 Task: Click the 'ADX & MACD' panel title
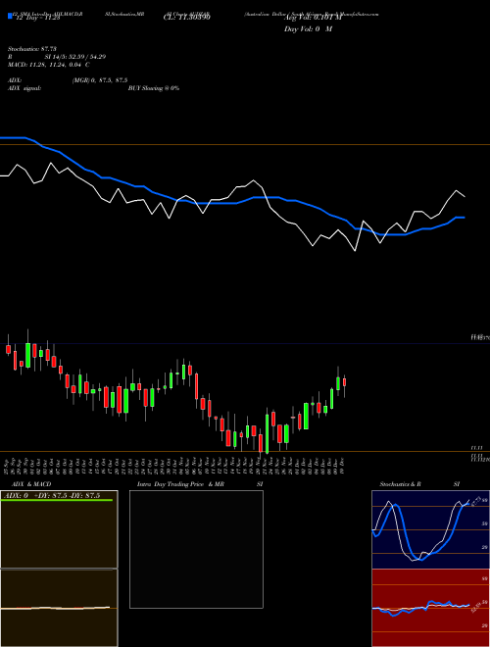pos(31,484)
